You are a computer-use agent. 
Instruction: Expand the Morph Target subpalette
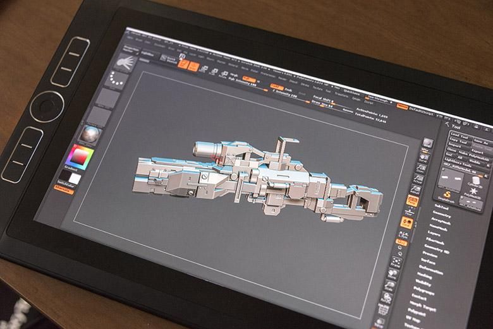(x=423, y=305)
